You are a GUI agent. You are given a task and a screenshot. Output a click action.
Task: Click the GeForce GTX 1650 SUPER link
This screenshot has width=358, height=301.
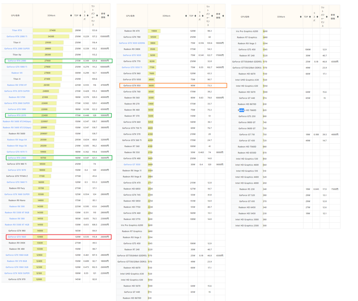(17, 273)
